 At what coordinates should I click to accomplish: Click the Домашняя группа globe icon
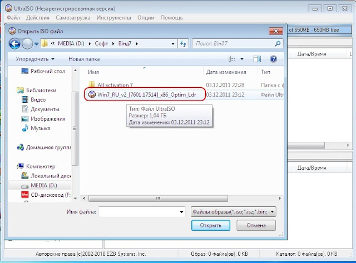coord(20,147)
